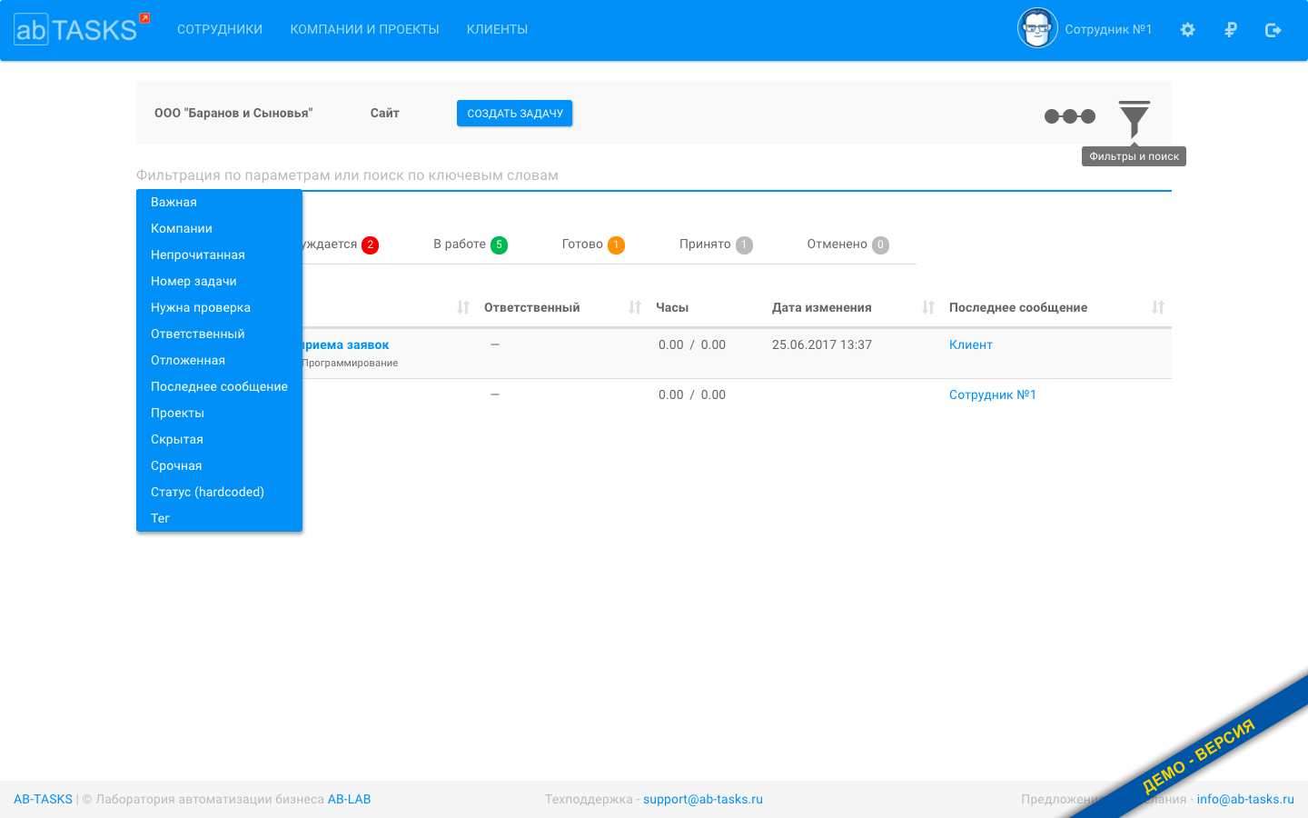This screenshot has width=1308, height=818.
Task: Select Важная filter option in dropdown
Action: pos(173,203)
